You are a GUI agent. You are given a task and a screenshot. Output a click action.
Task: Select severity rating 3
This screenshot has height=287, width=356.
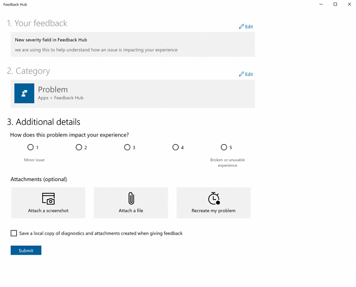click(127, 147)
